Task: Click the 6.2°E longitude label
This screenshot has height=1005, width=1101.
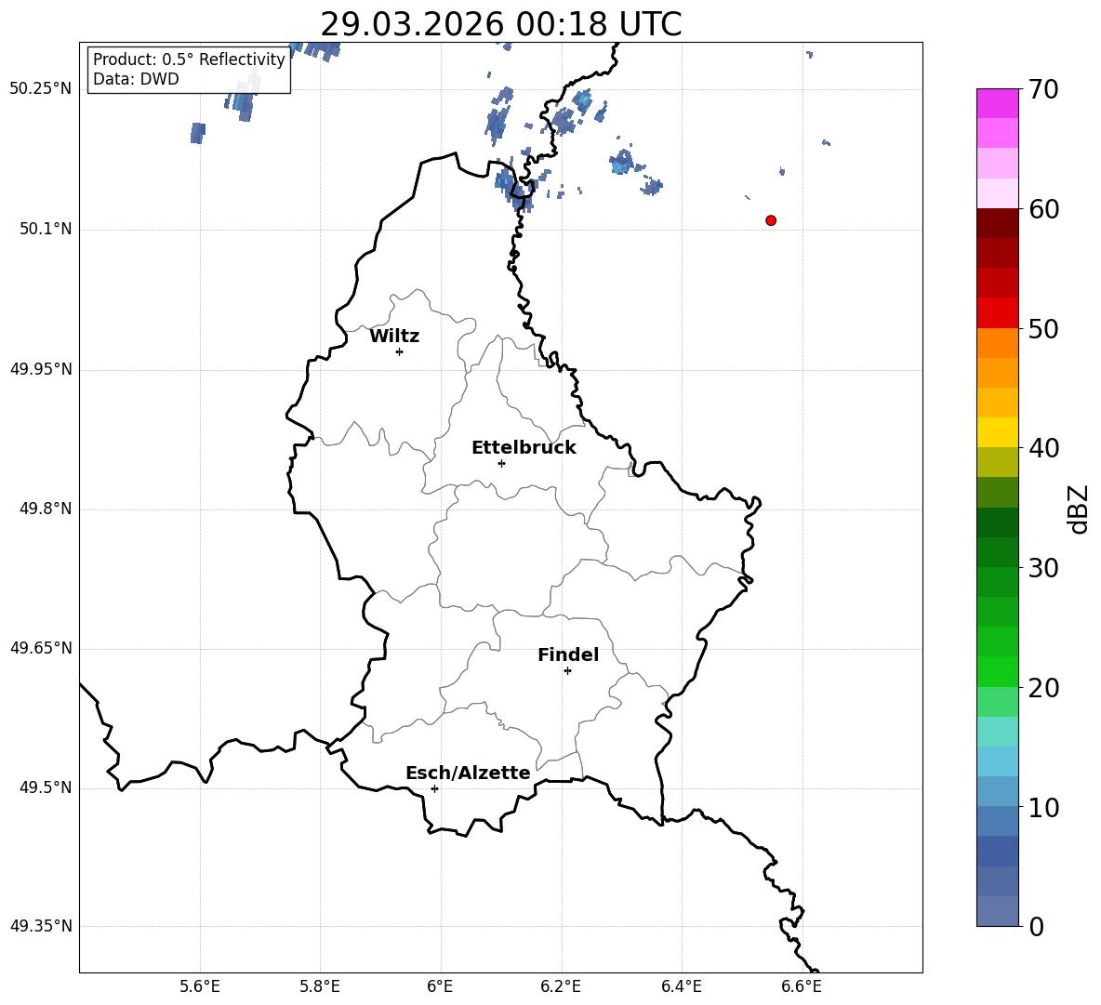Action: click(x=561, y=986)
